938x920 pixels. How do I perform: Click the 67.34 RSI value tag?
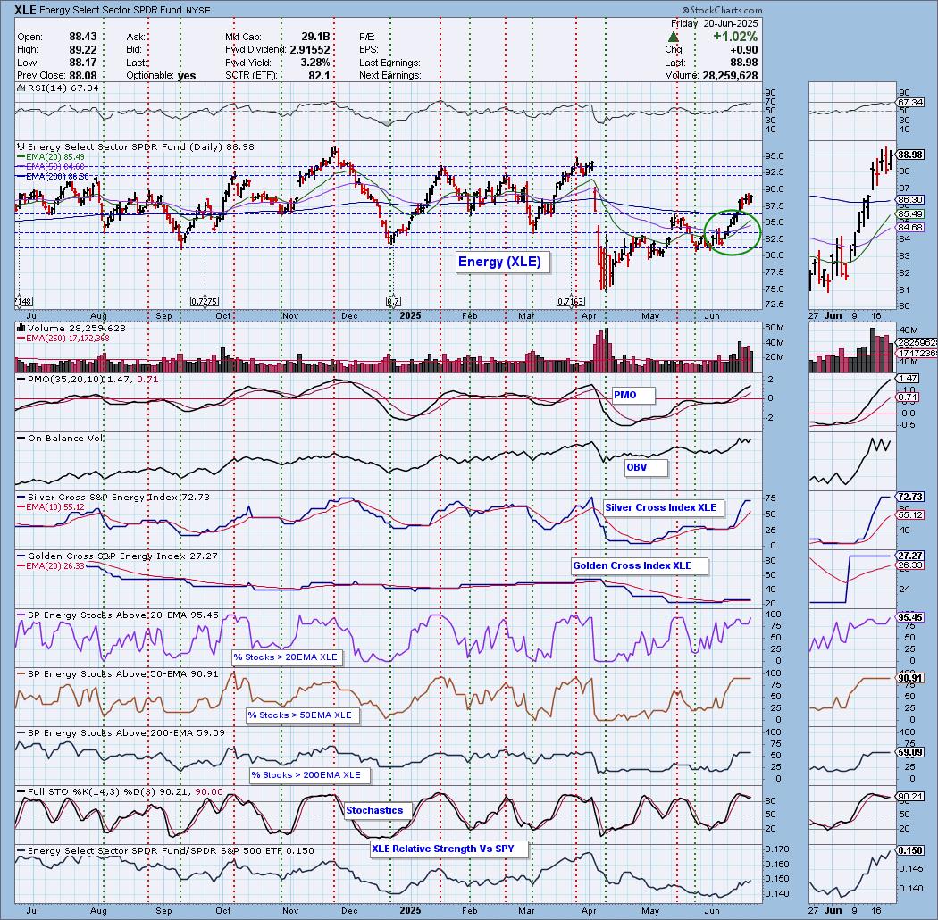click(910, 103)
